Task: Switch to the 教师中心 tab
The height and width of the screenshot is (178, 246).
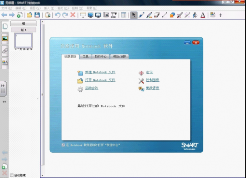Action: point(101,57)
